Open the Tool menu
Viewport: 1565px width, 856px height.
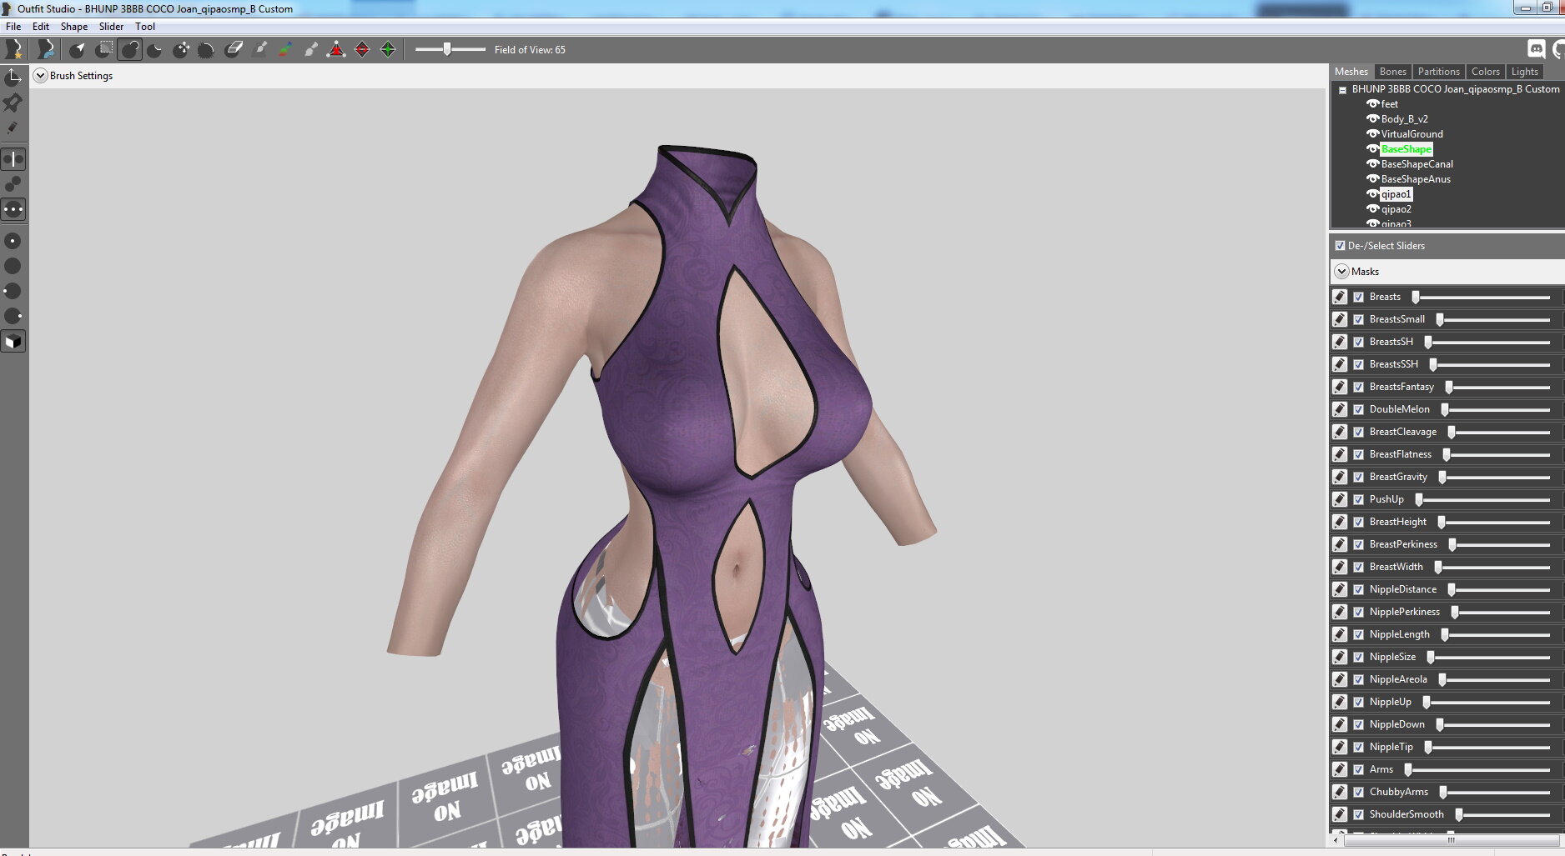pos(145,27)
